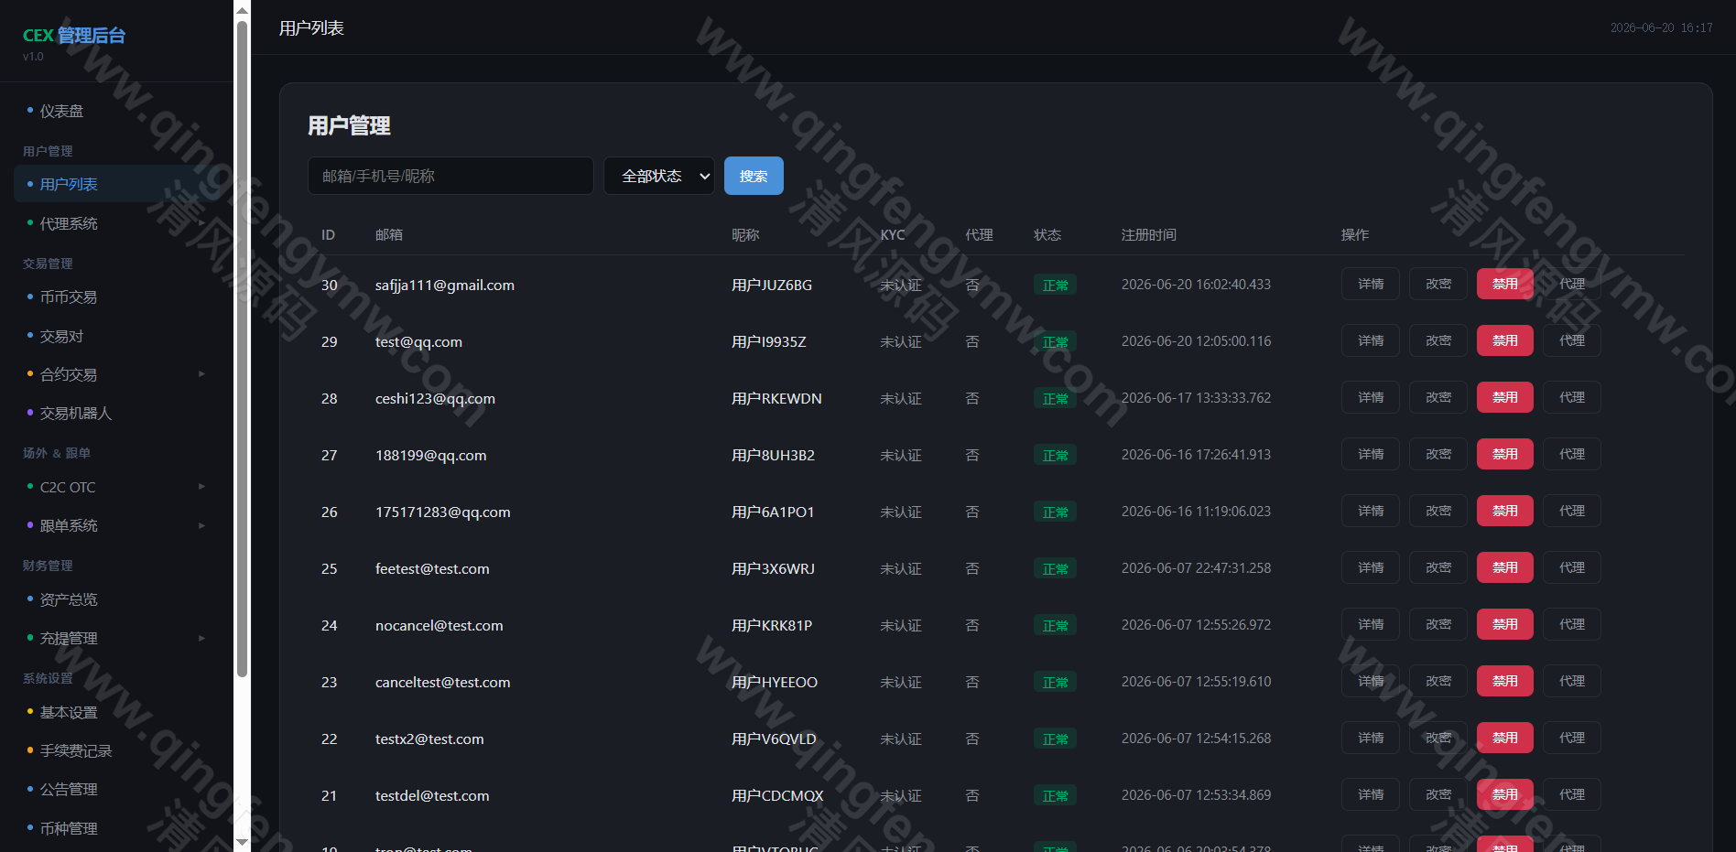
Task: Click the sidebar scrollbar up arrow
Action: coord(242,10)
